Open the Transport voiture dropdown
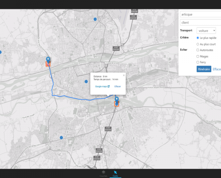Screen dimensions: 221x178 tap(206, 31)
